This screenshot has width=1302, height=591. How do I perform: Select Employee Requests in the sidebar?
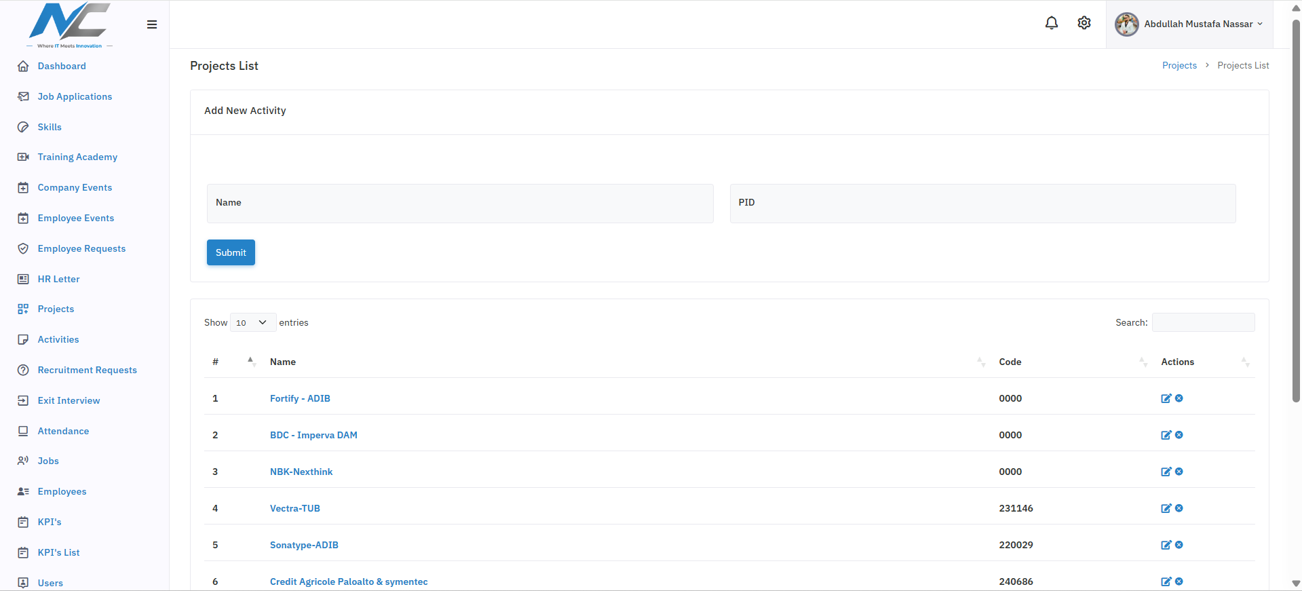81,248
